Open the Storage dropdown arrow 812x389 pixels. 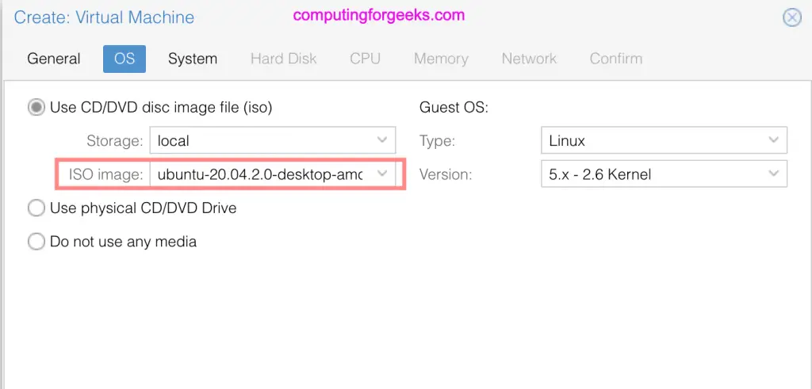click(x=382, y=140)
